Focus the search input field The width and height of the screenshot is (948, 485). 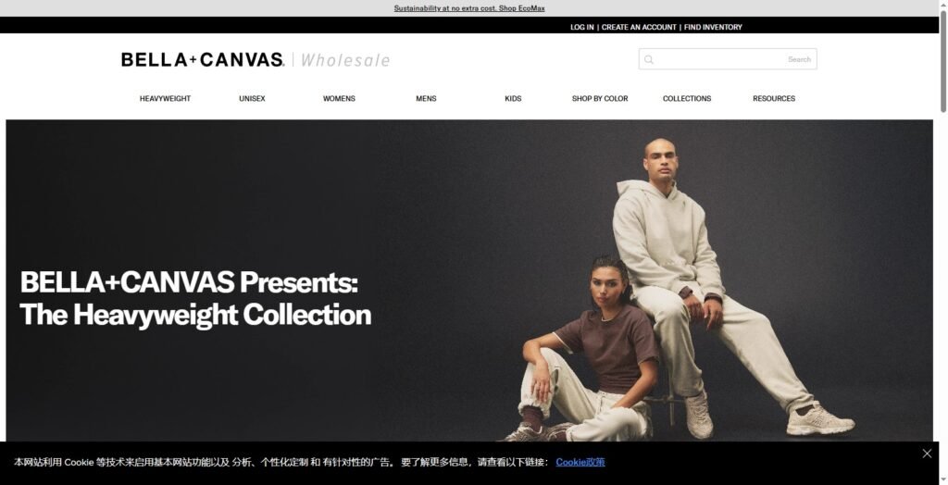[728, 59]
